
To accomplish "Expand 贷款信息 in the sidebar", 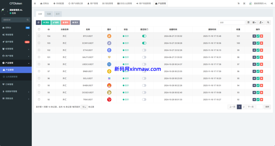I will tap(16, 98).
